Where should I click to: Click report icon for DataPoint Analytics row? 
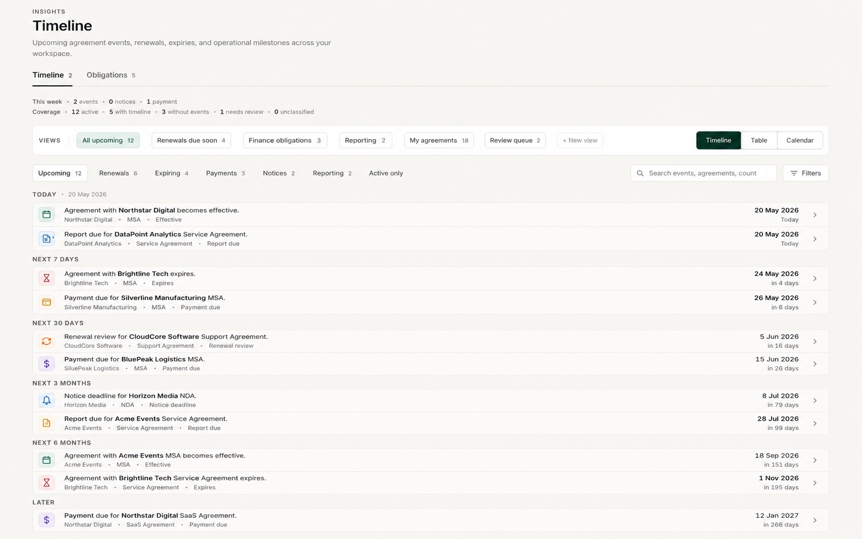(x=47, y=239)
